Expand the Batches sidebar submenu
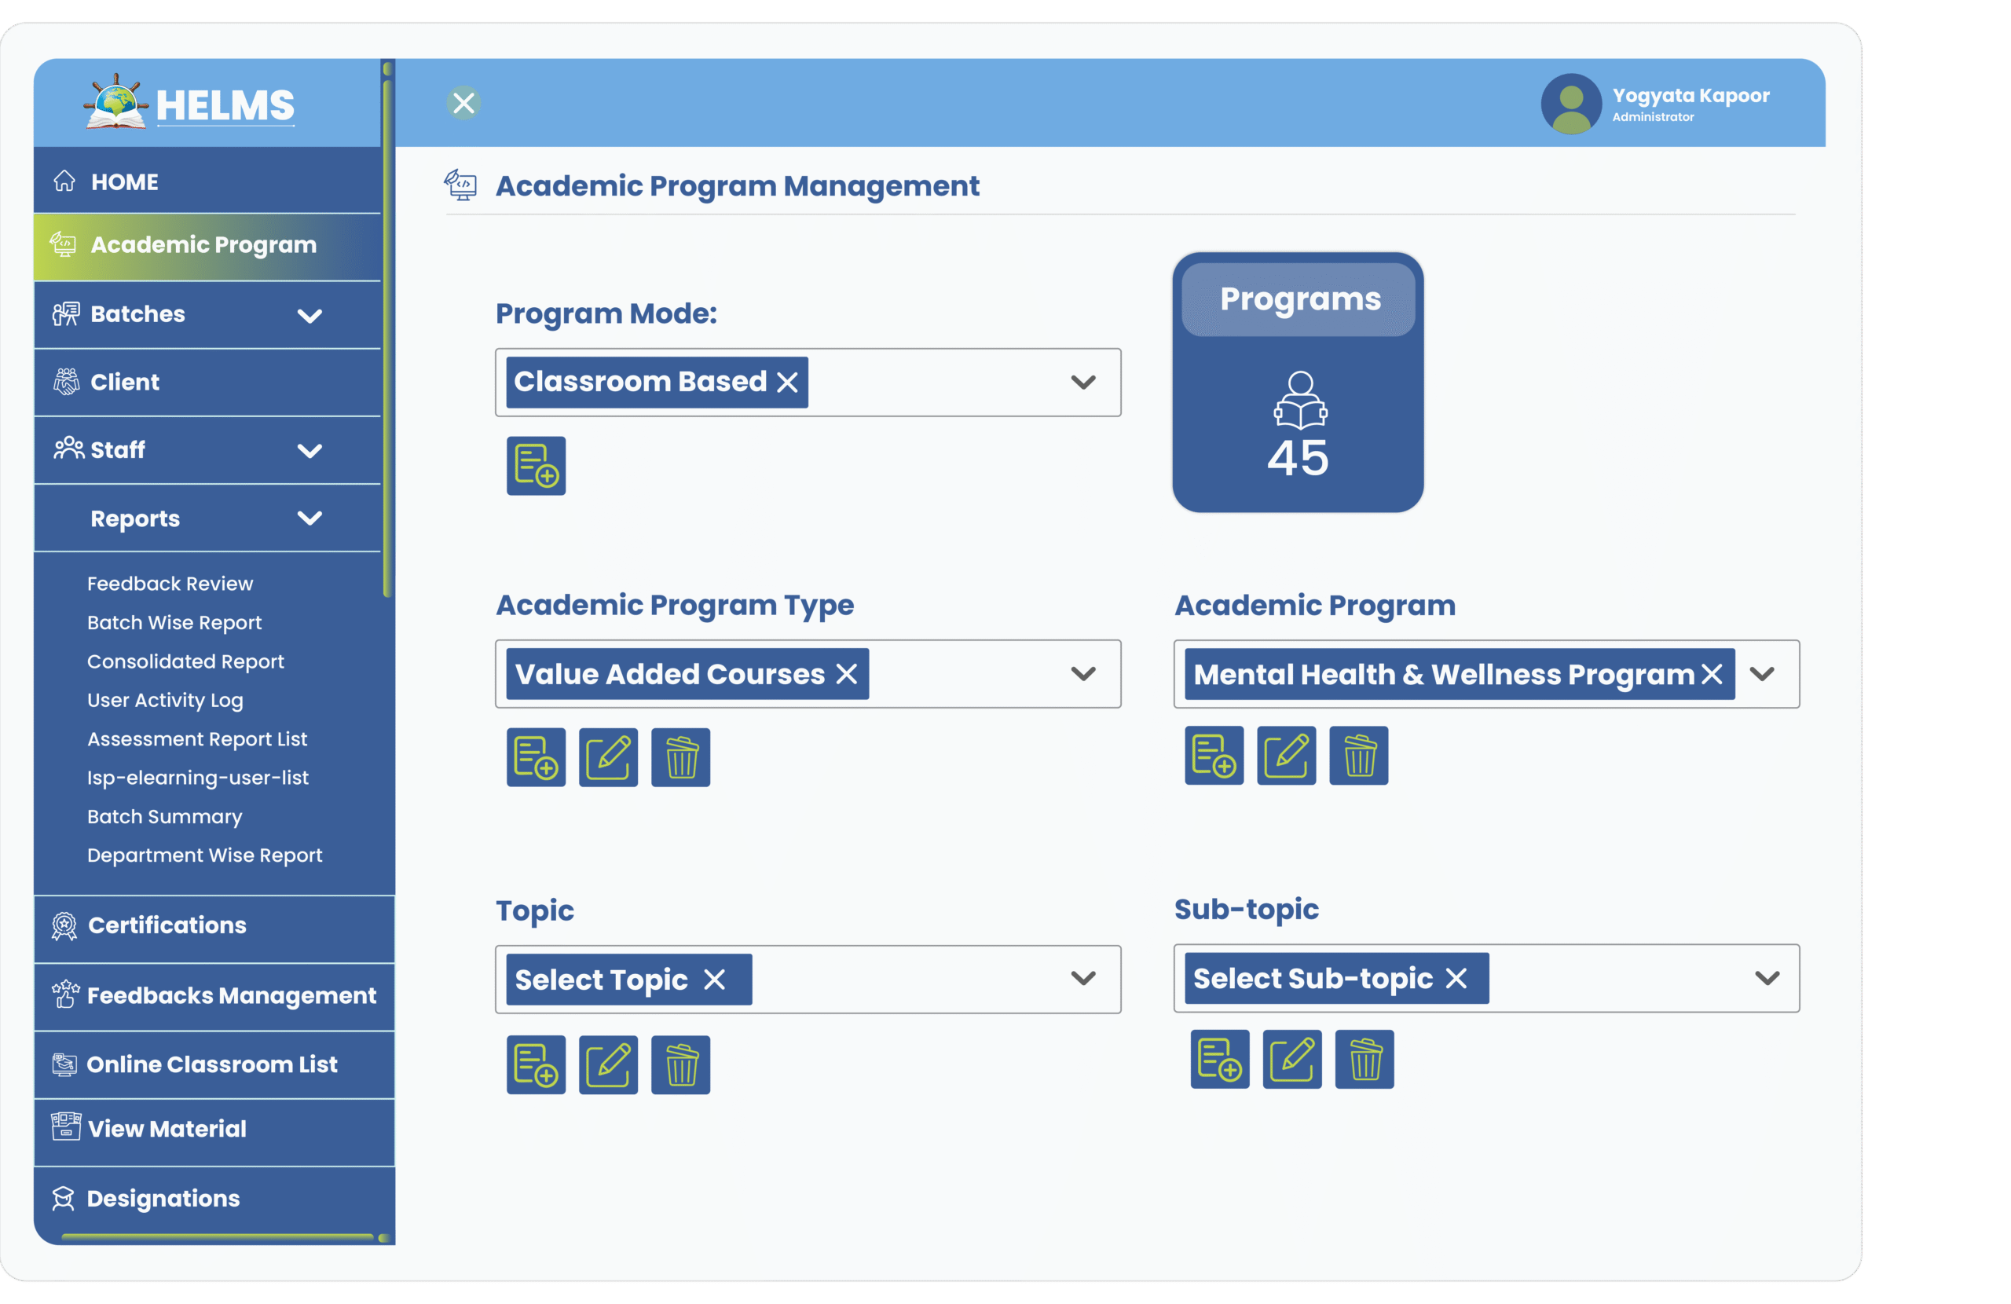This screenshot has height=1304, width=2011. click(x=310, y=315)
